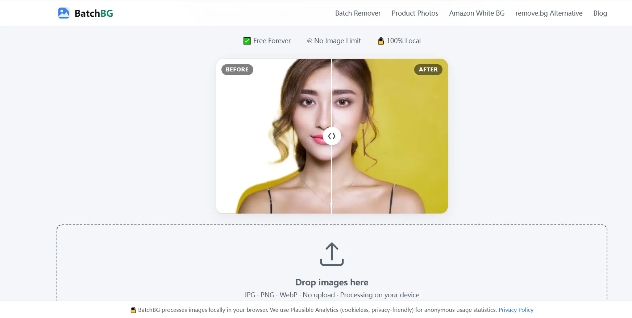632x318 pixels.
Task: Click the lock icon beside 100% Local
Action: pyautogui.click(x=381, y=41)
